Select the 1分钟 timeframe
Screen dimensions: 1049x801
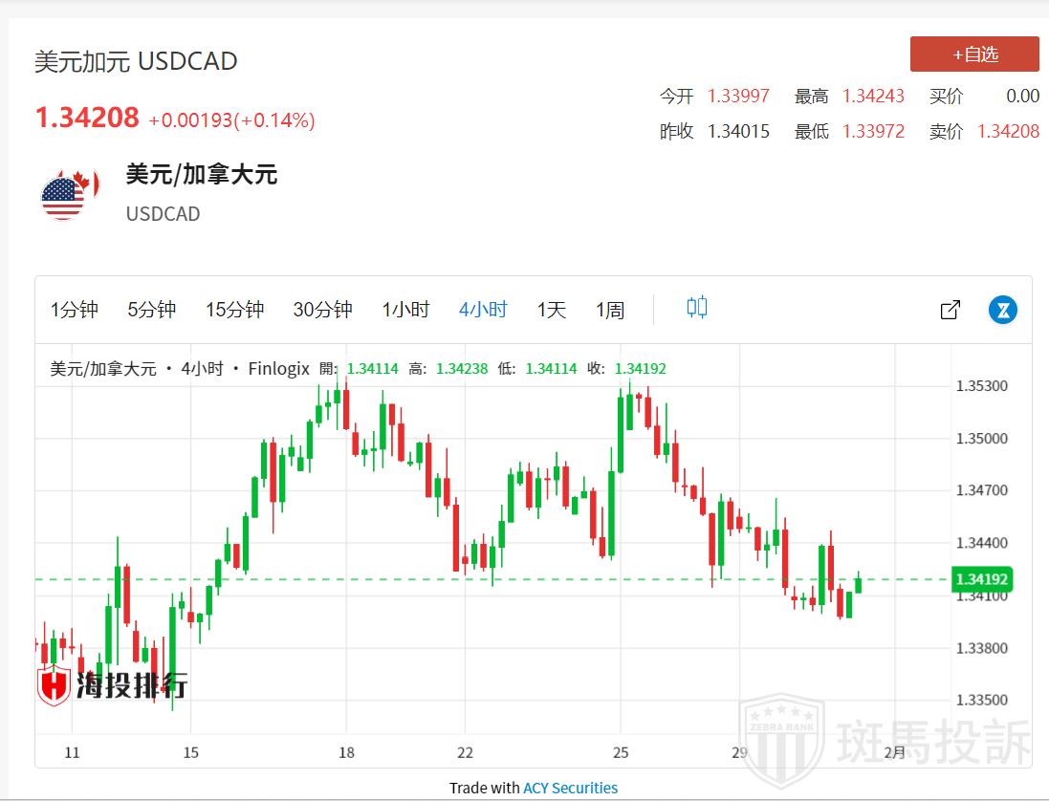(x=75, y=310)
